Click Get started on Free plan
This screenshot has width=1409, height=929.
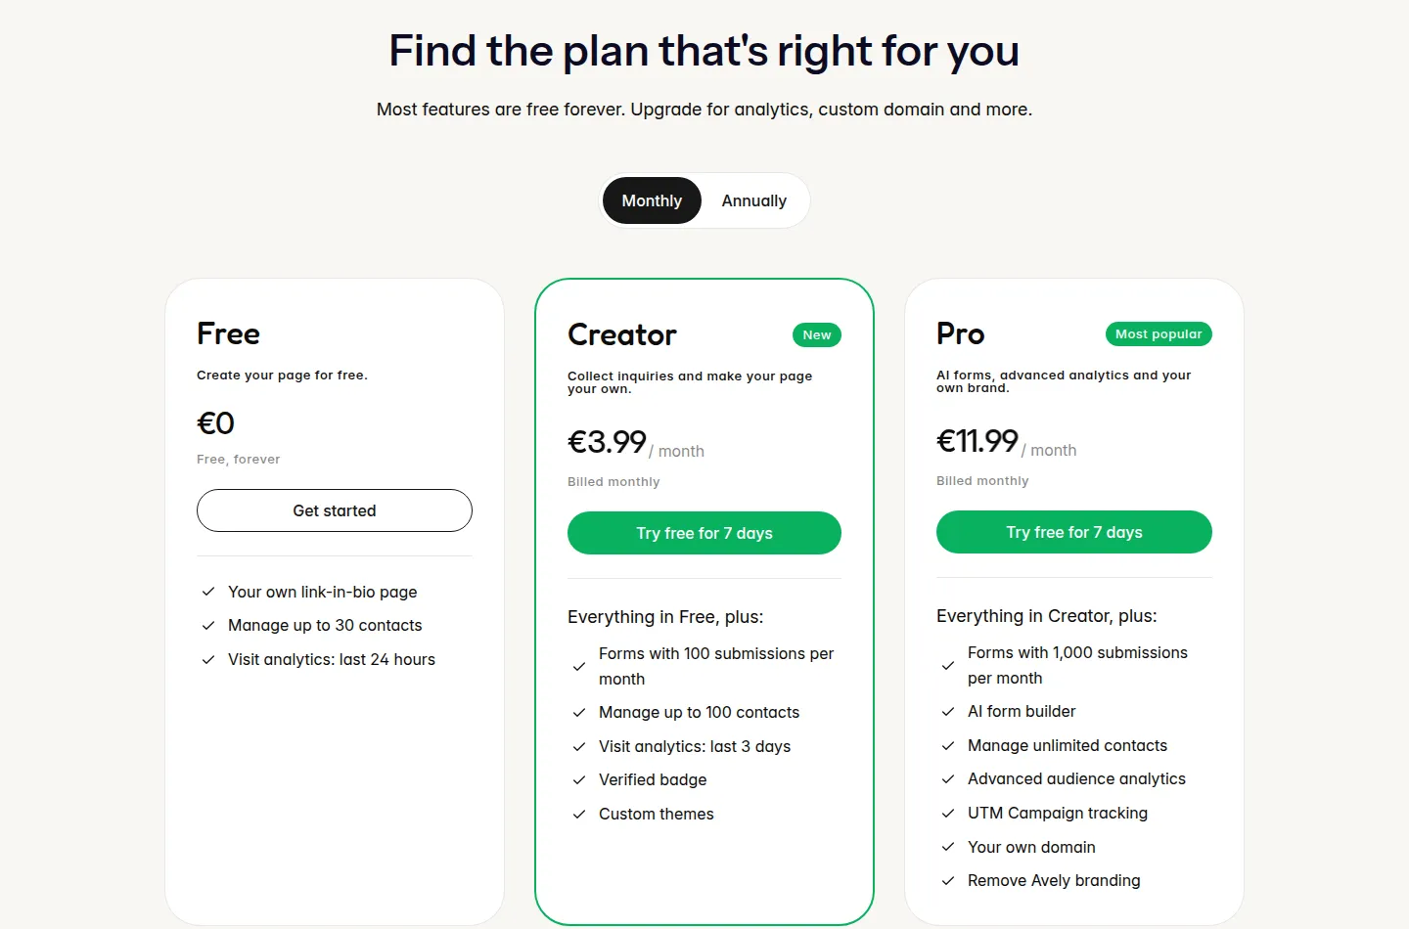point(335,510)
